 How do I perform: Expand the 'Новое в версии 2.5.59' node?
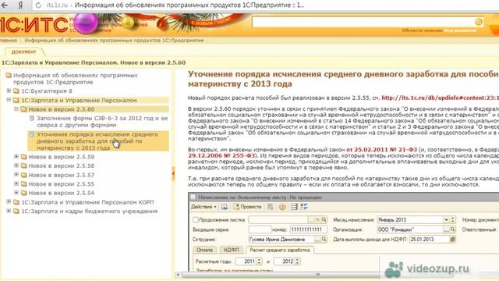coord(16,156)
